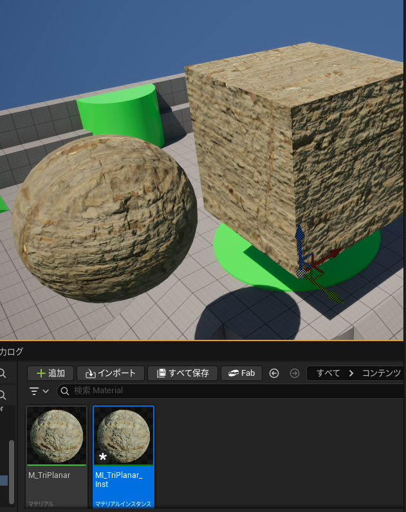
Task: Click the すべて breadcrumb path item
Action: pyautogui.click(x=328, y=373)
